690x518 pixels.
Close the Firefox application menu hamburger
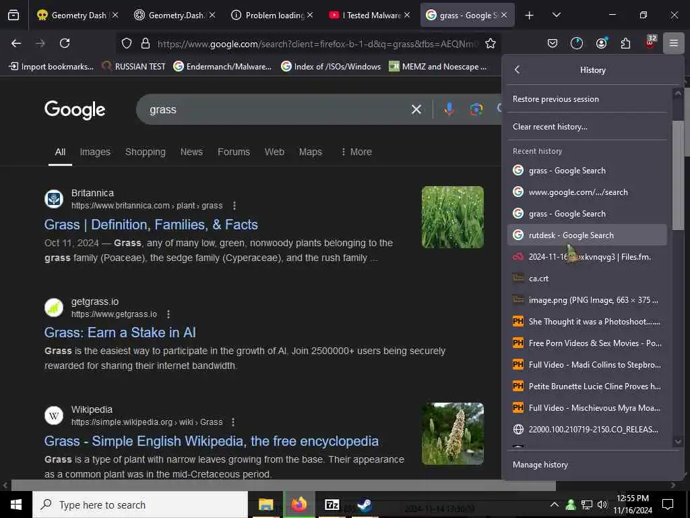[x=674, y=43]
